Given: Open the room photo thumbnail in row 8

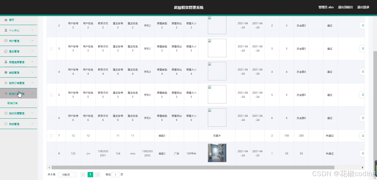Looking at the screenshot, I should (217, 153).
